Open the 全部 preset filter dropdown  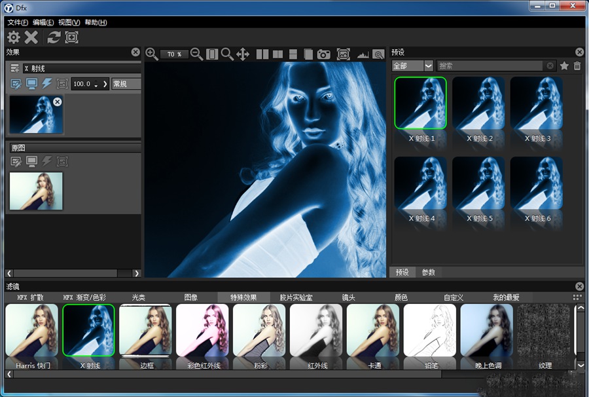[x=411, y=66]
